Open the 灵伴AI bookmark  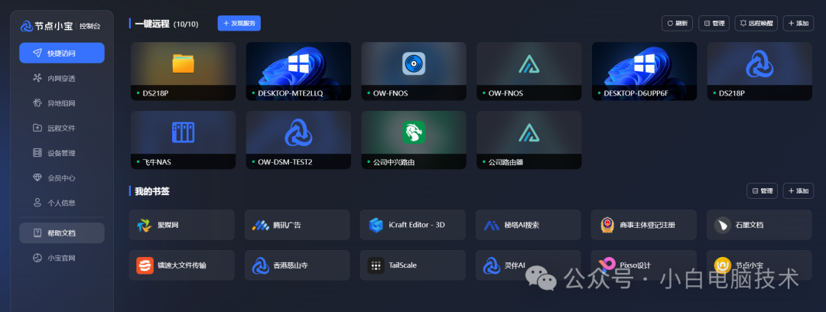click(x=528, y=265)
